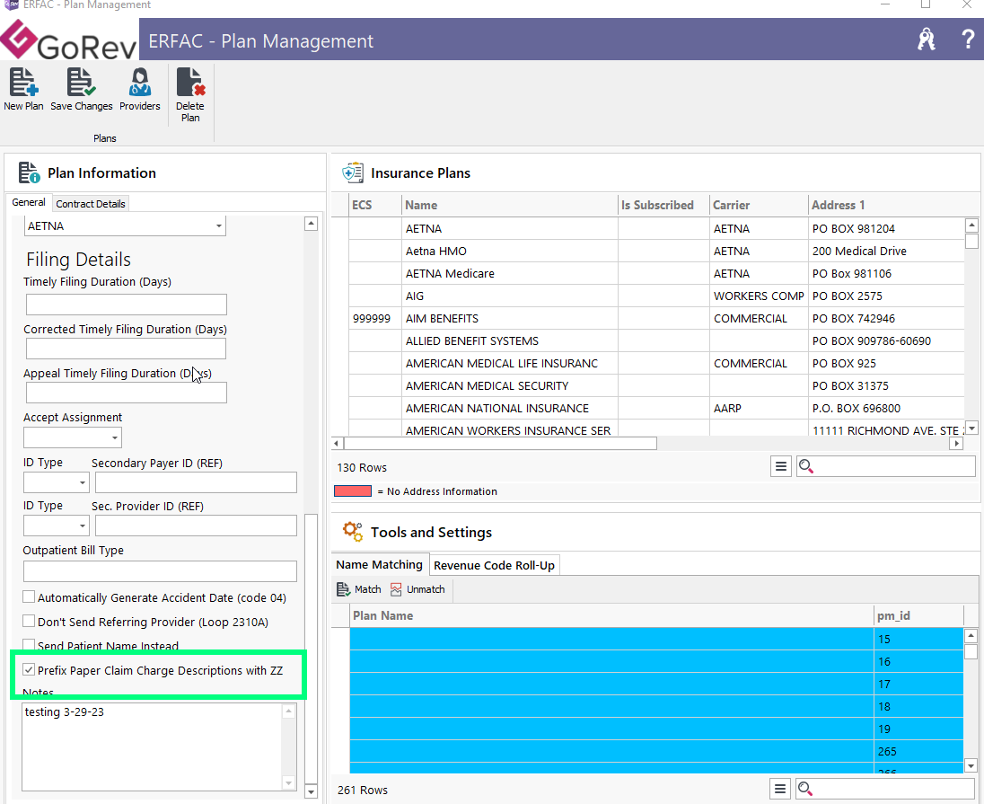Open ID Type dropdown beside Sec. Provider ID
The width and height of the screenshot is (984, 804).
coord(83,526)
